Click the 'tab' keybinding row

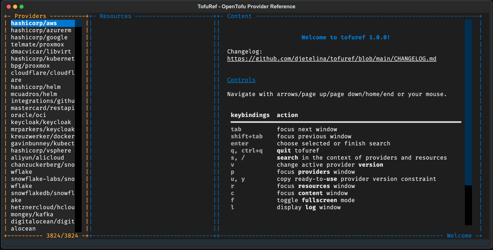pos(346,129)
